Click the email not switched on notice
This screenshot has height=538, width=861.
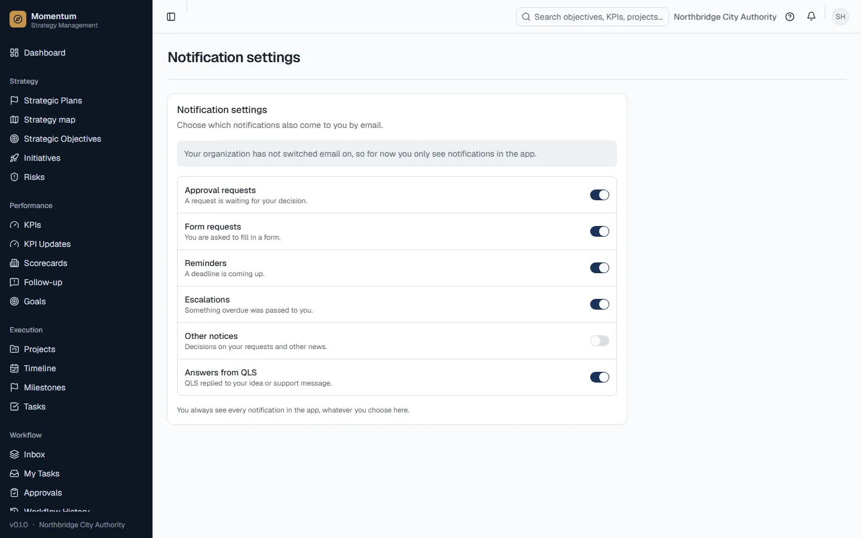point(397,154)
